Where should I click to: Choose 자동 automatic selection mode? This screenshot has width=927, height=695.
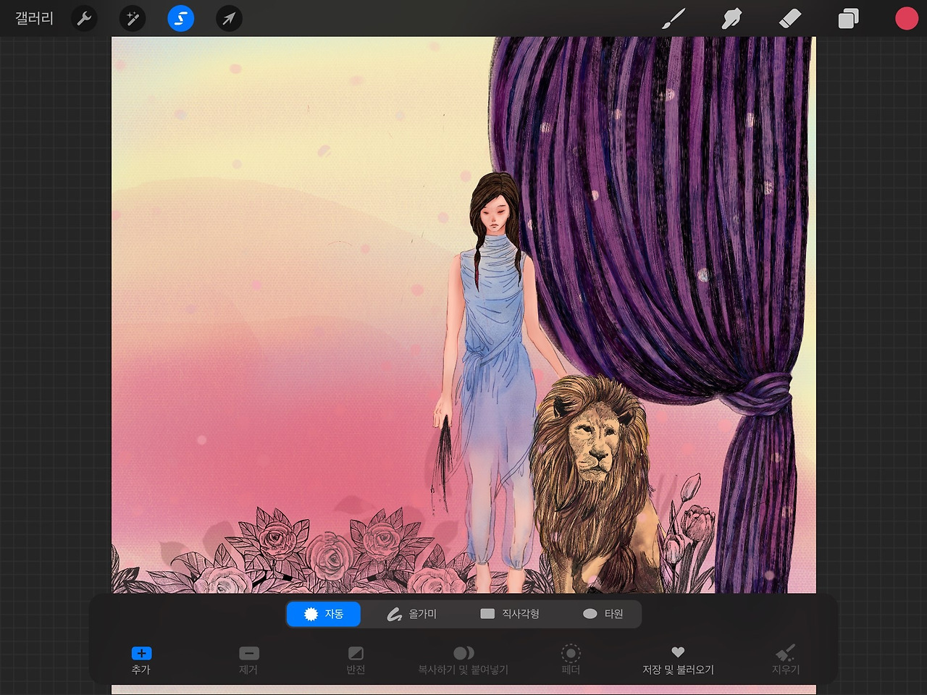(324, 614)
